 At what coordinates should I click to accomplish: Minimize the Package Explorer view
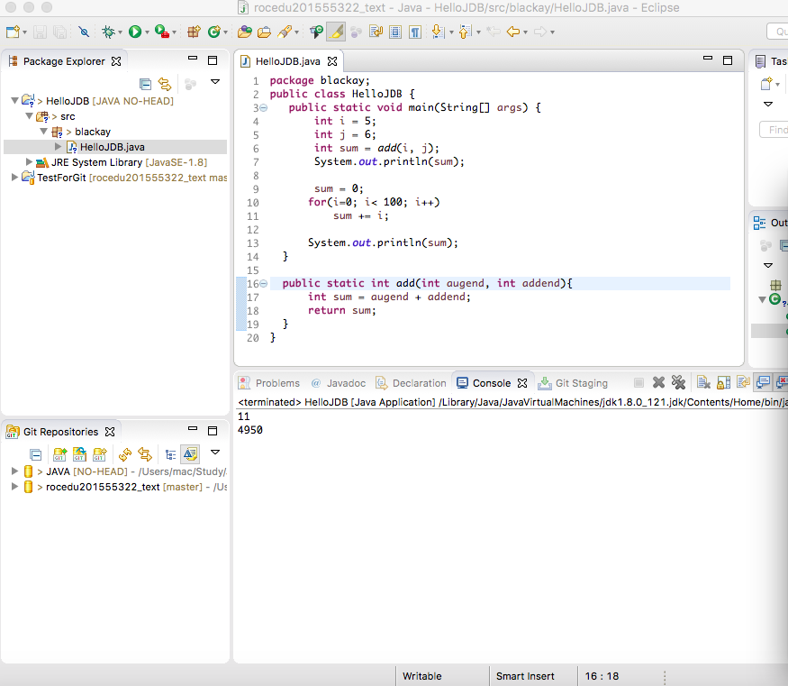tap(193, 59)
